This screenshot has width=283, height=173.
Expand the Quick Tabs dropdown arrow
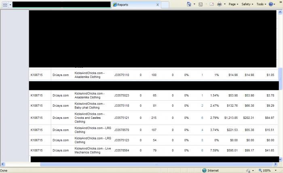[10, 5]
